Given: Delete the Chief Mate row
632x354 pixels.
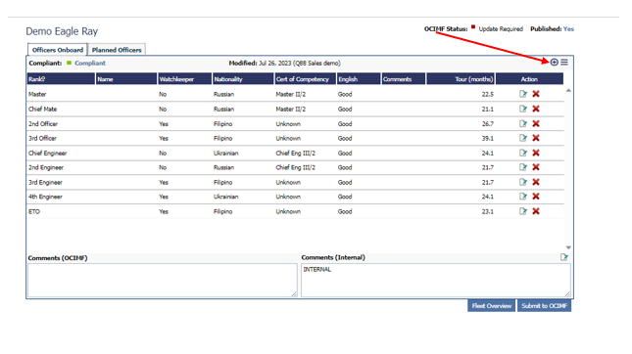Looking at the screenshot, I should click(x=536, y=109).
